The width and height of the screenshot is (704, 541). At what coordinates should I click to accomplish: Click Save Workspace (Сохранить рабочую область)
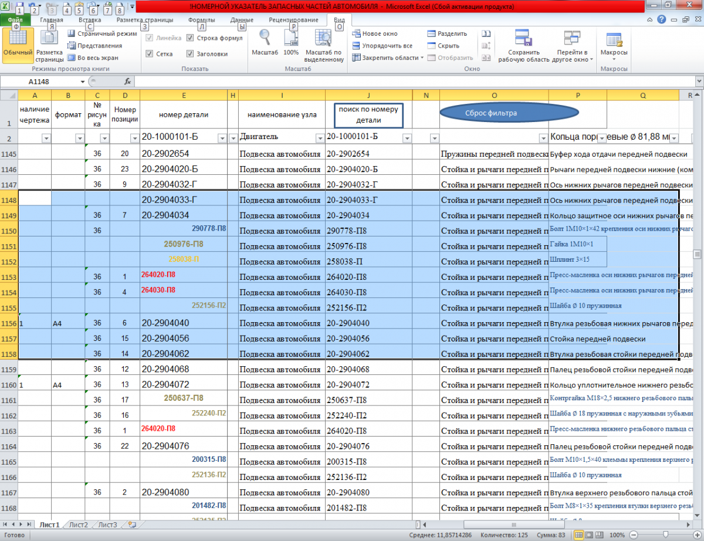[523, 46]
